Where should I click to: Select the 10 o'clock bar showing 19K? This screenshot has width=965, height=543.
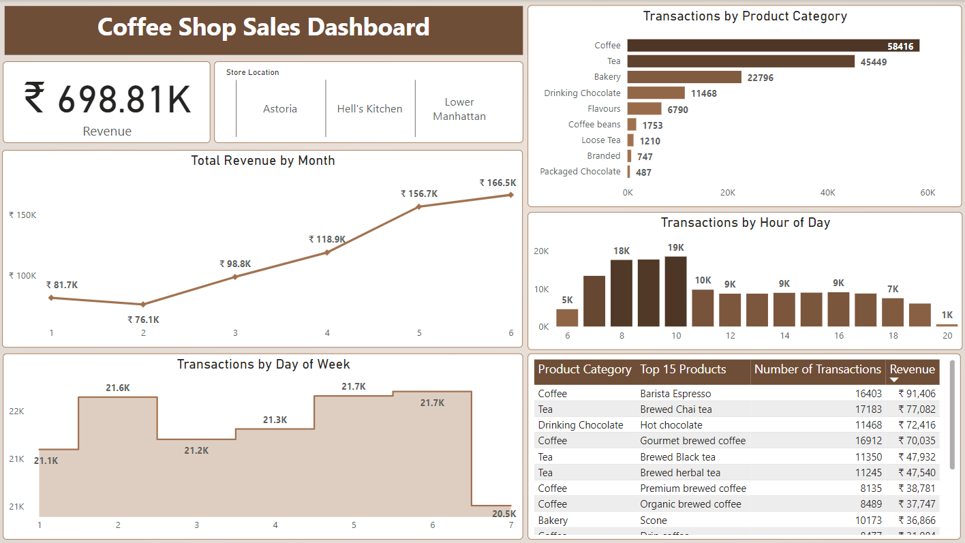675,292
